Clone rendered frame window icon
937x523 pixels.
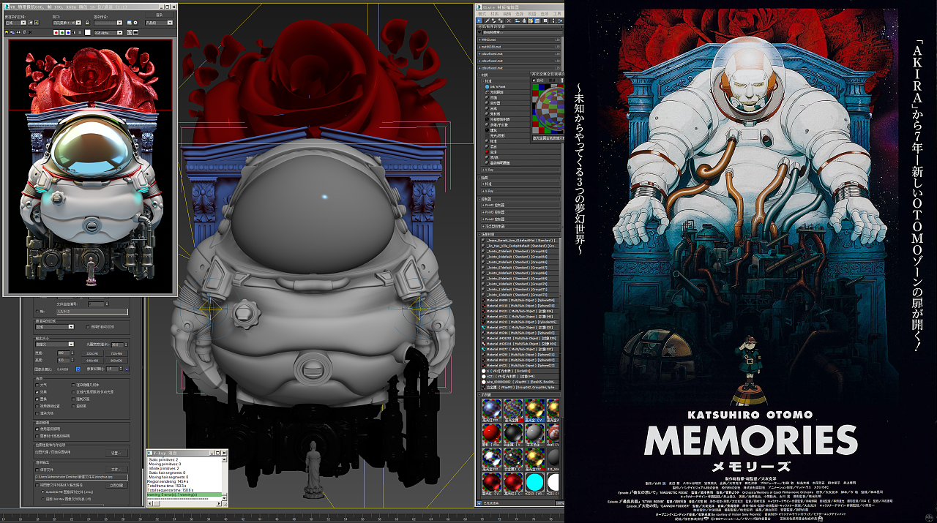tap(18, 32)
